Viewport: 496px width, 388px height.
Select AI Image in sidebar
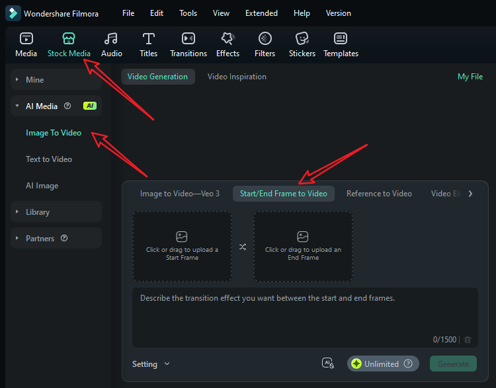pyautogui.click(x=42, y=186)
